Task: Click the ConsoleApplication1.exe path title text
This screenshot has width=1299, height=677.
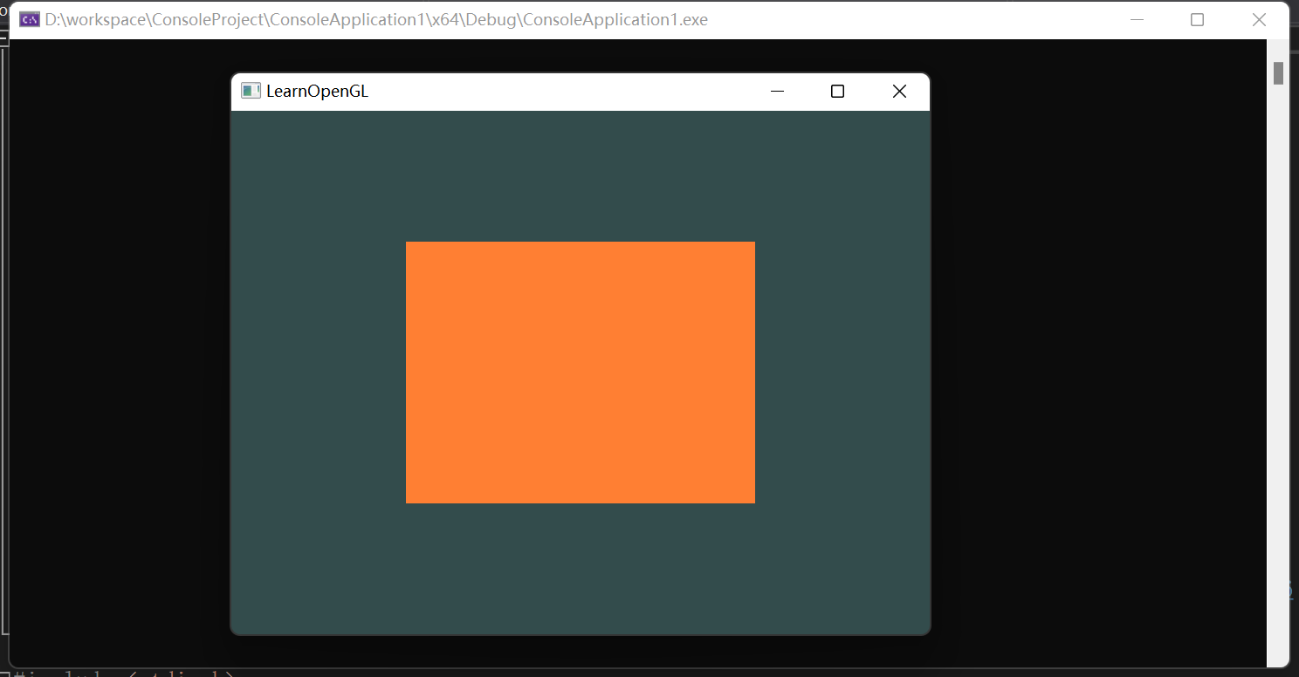Action: tap(376, 19)
